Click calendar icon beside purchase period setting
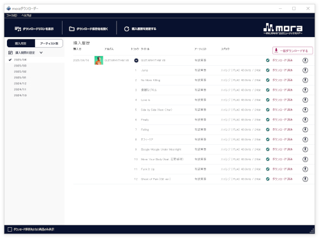Screen dimensions: 319x238 click(x=10, y=52)
